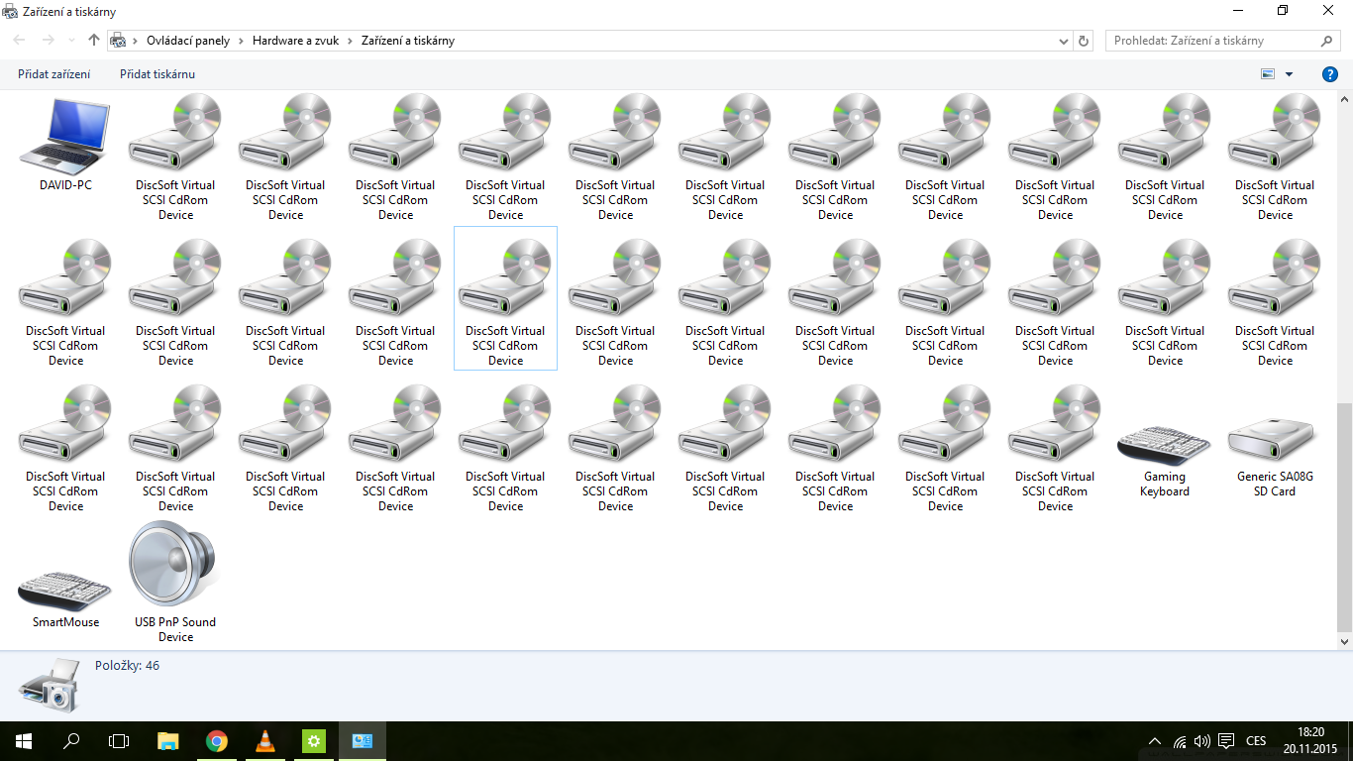Click the active Control Panel taskbar button
Screen dimensions: 1353x761
pos(363,741)
